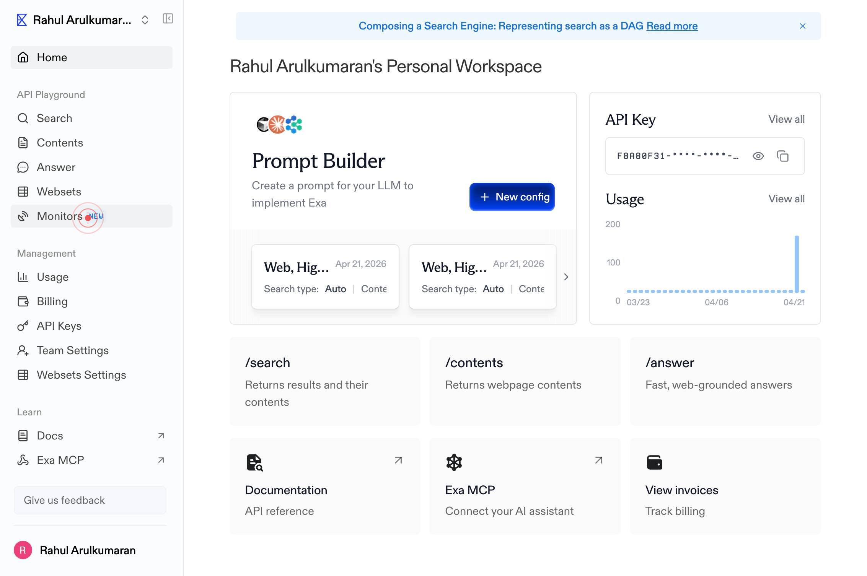Open the /answer endpoint card
867x576 pixels.
725,381
